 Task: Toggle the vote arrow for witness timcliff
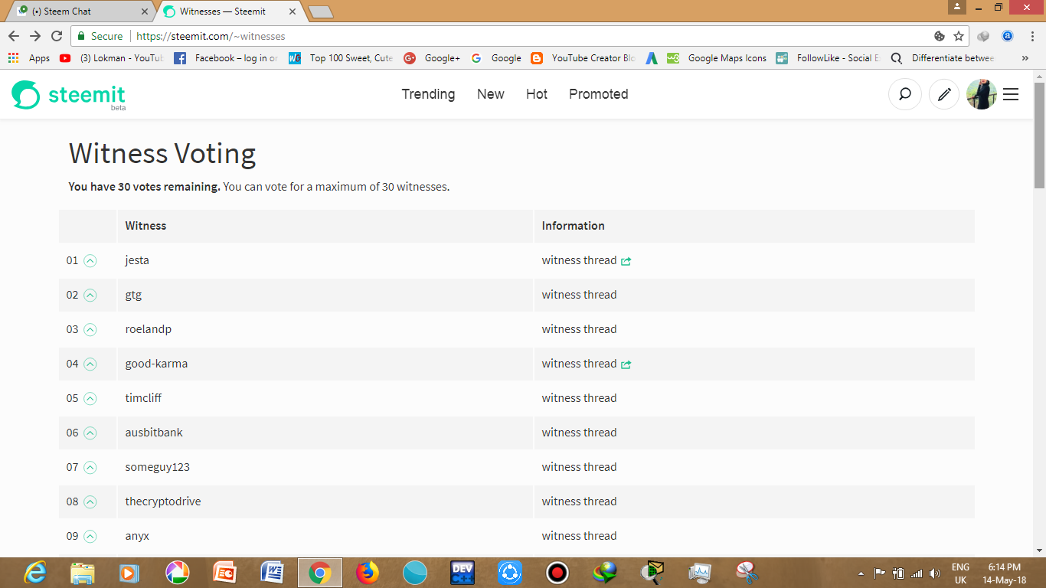[x=90, y=399]
